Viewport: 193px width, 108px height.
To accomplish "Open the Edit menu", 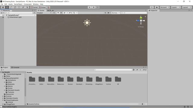I will tap(6, 4).
